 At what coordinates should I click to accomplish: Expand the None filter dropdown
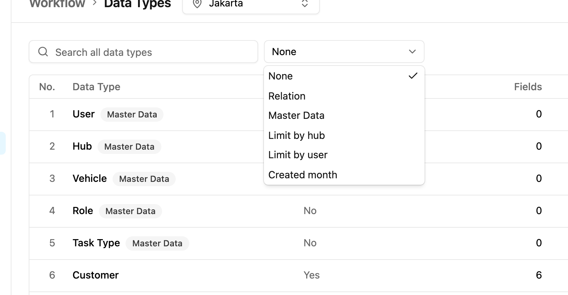coord(344,52)
